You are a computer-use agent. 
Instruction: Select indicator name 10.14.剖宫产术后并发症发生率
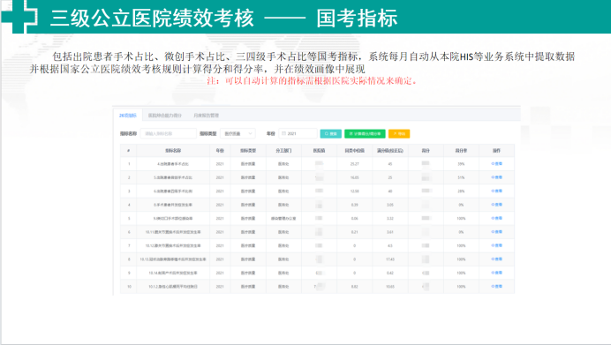173,273
